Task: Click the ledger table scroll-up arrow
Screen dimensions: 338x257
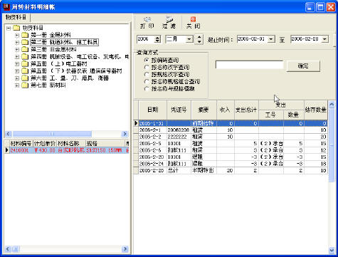Action: (332, 104)
